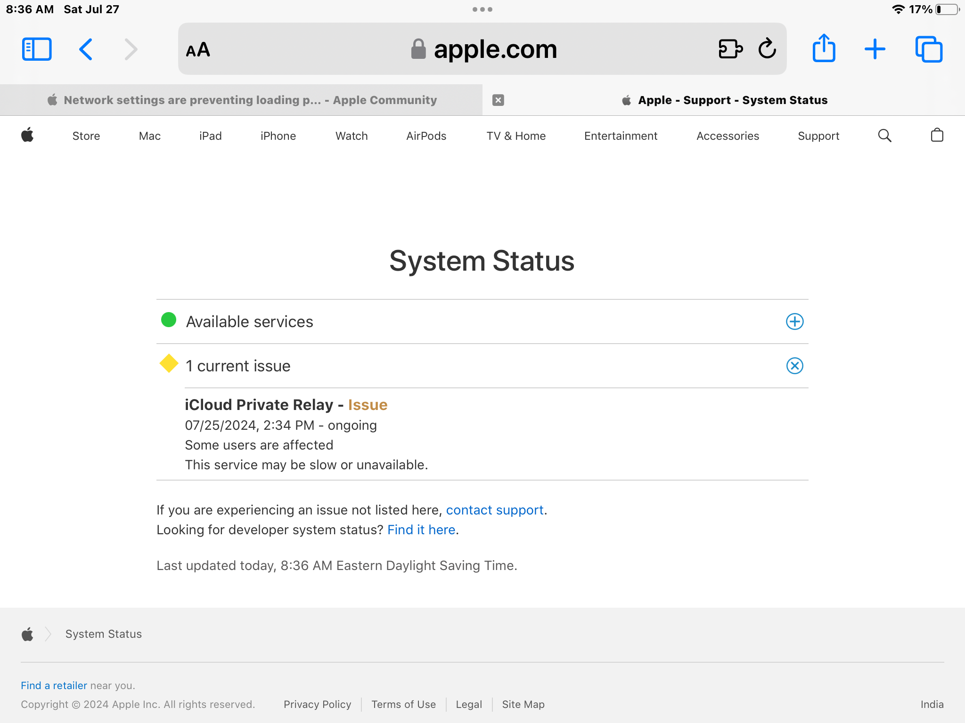The image size is (965, 723).
Task: Open the extensions puzzle icon
Action: (x=730, y=49)
